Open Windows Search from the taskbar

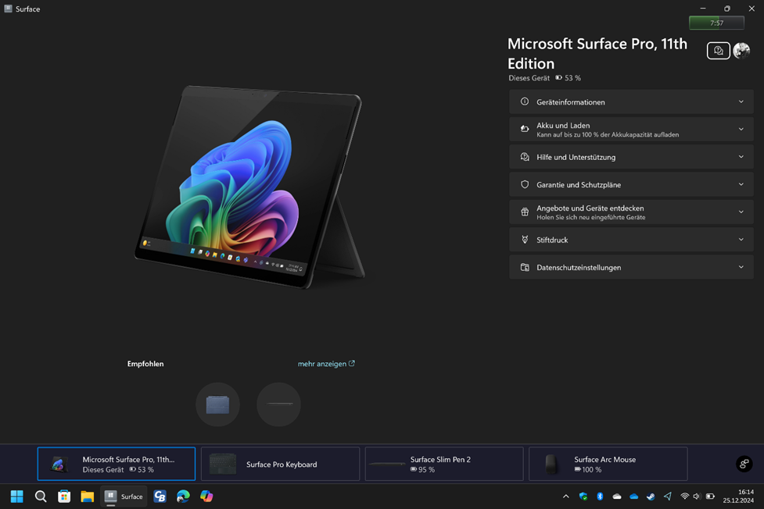click(x=41, y=497)
